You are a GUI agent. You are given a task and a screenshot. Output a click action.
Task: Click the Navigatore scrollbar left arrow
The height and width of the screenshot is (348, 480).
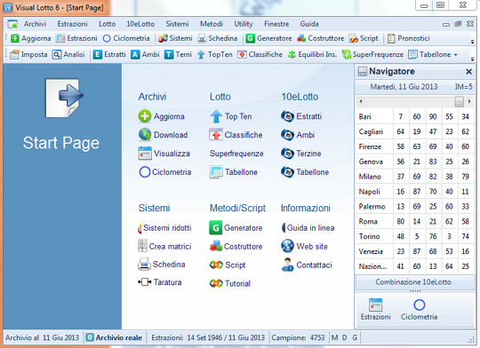coord(361,101)
